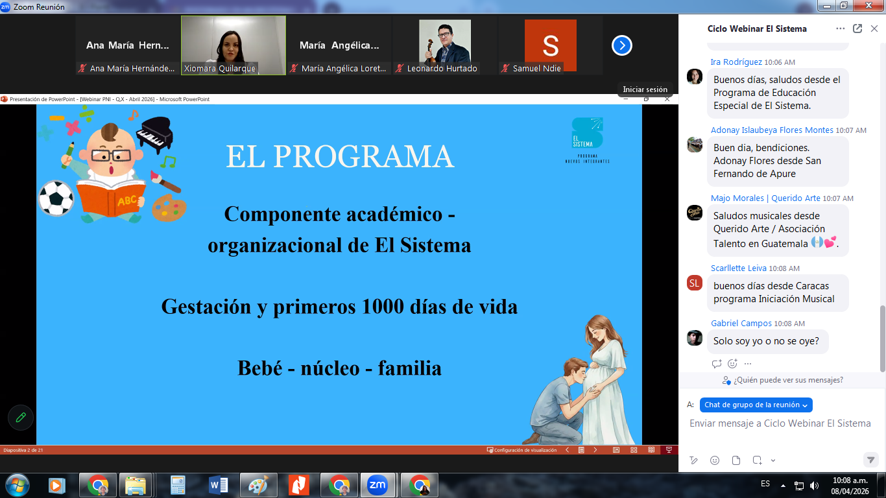Reply to Gabriel Campos message thread icon
Screen dimensions: 886x498
(717, 364)
